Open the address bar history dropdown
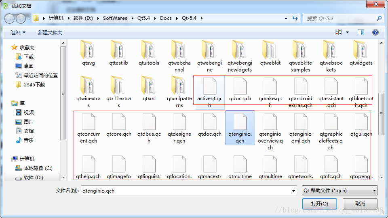The image size is (388, 218). point(286,18)
